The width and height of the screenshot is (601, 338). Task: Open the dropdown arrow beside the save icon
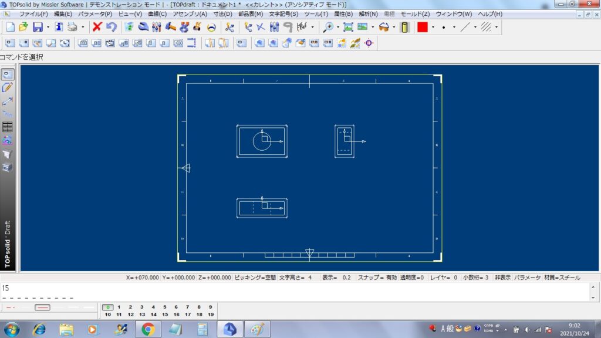tap(48, 27)
